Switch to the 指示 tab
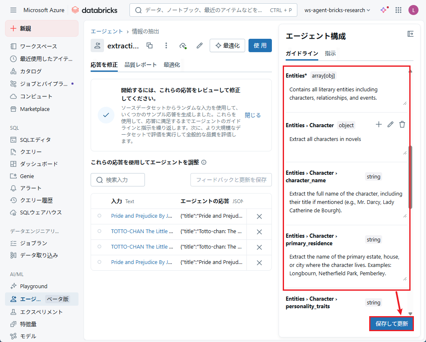The height and width of the screenshot is (342, 426). click(x=330, y=53)
